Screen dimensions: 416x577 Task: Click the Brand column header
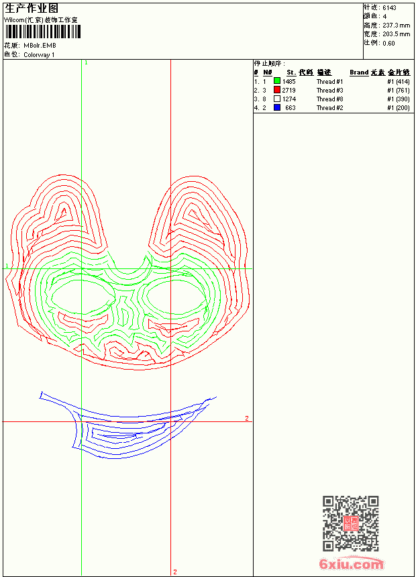(x=359, y=72)
